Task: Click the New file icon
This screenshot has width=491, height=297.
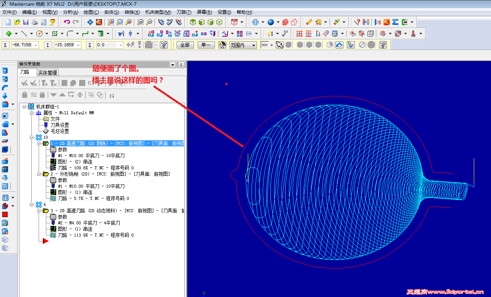Action: (8, 22)
